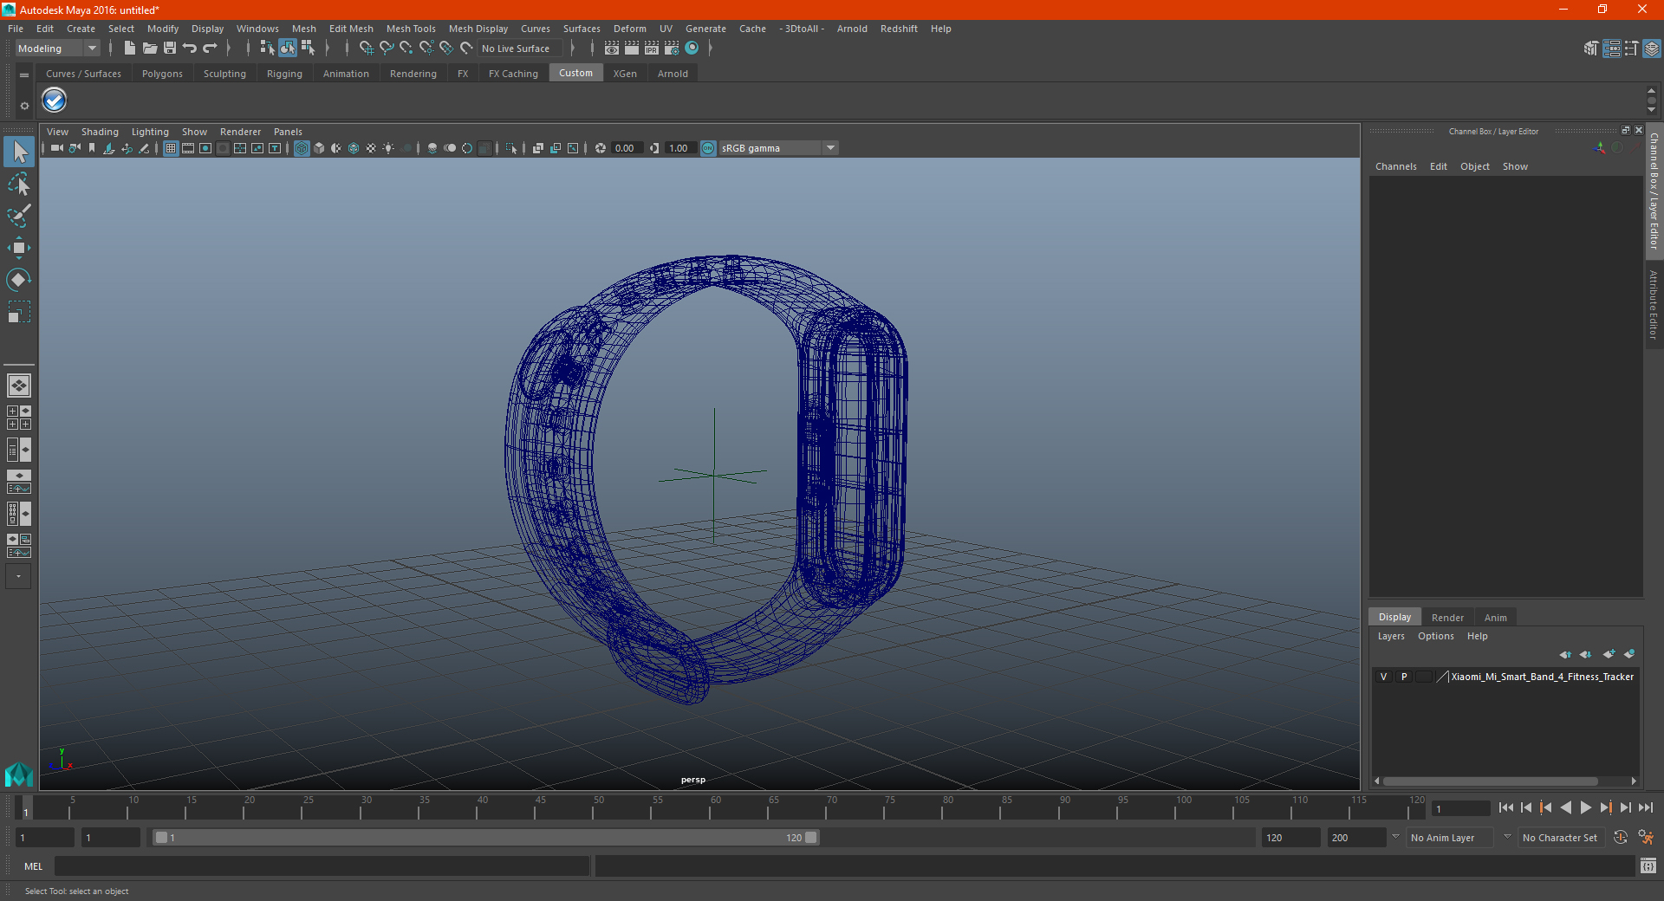Click the No Live Surface field
Viewport: 1664px width, 901px height.
[x=520, y=49]
